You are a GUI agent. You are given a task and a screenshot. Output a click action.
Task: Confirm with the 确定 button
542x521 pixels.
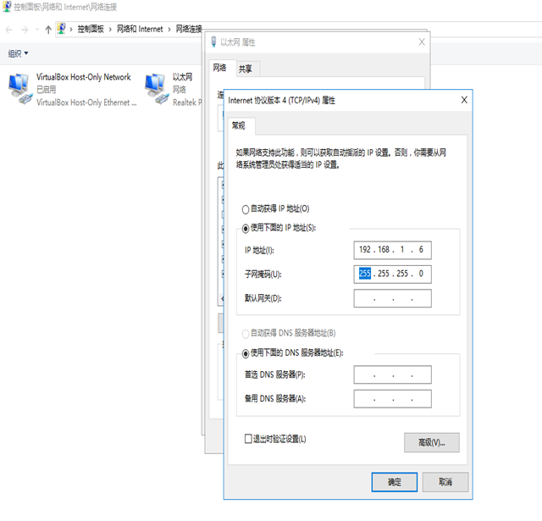395,482
